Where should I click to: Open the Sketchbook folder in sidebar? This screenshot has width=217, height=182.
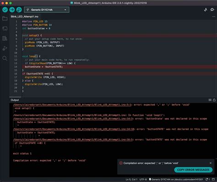pos(5,18)
